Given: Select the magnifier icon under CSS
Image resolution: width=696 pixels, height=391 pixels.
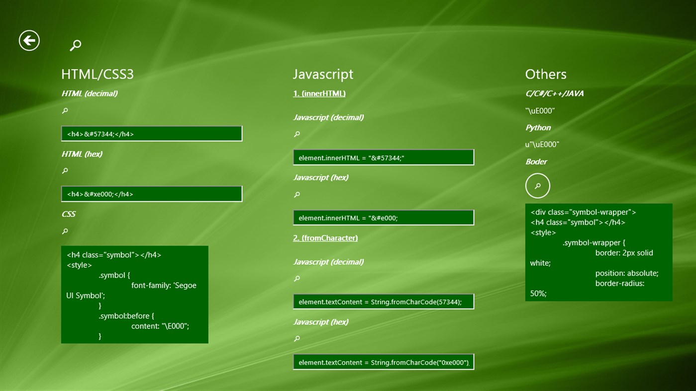Looking at the screenshot, I should tap(65, 231).
